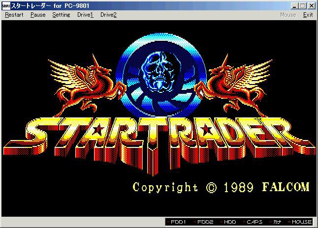
Task: Click the FDD1 status indicator
Action: [176, 222]
